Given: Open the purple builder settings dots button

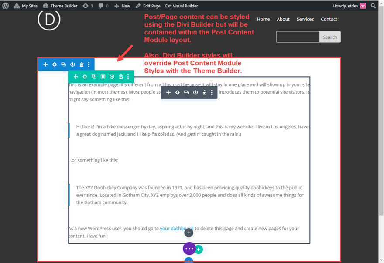Looking at the screenshot, I should pos(189,249).
